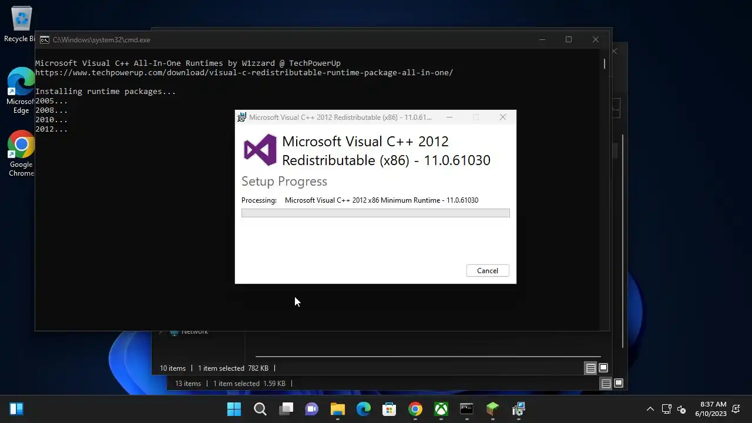This screenshot has height=423, width=752.
Task: Open the network status tray icon
Action: (666, 409)
